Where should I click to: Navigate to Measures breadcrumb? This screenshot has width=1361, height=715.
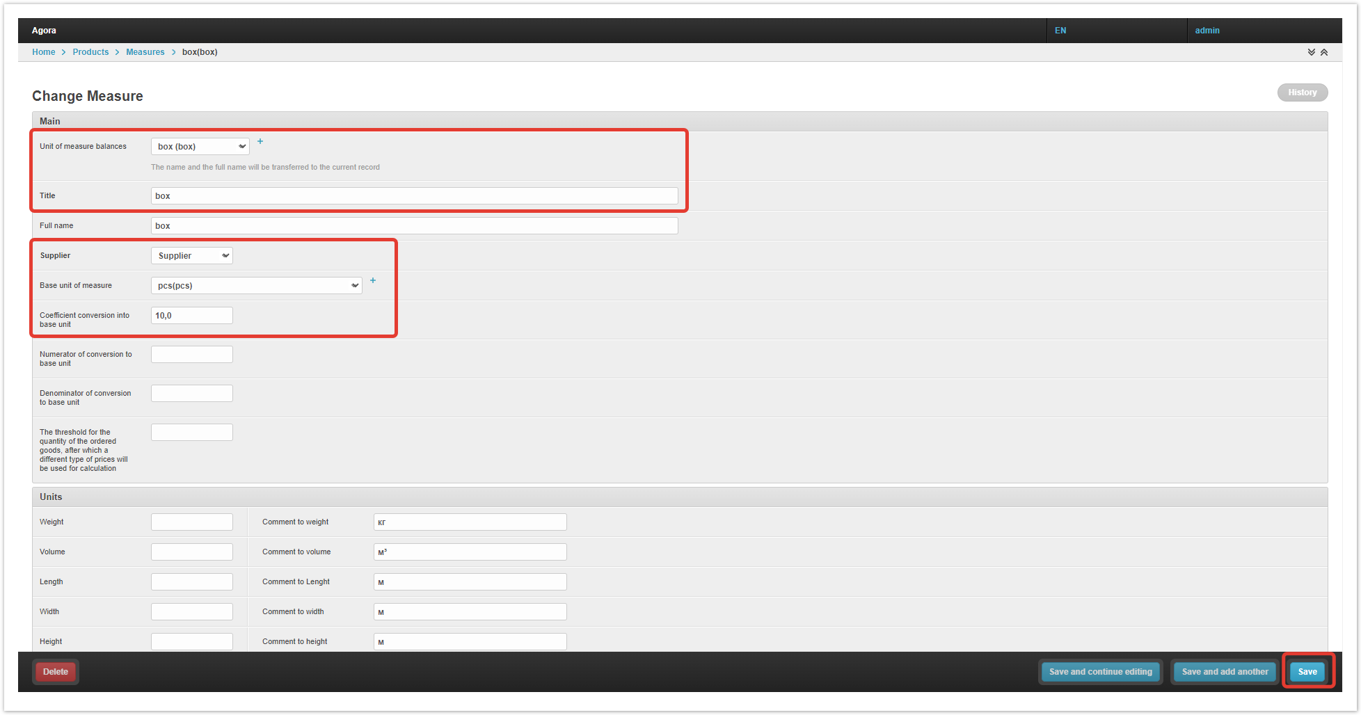point(145,52)
